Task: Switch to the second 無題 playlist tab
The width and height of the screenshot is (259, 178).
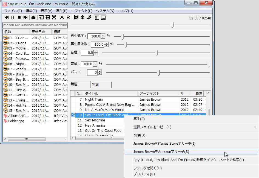Action: [x=101, y=85]
